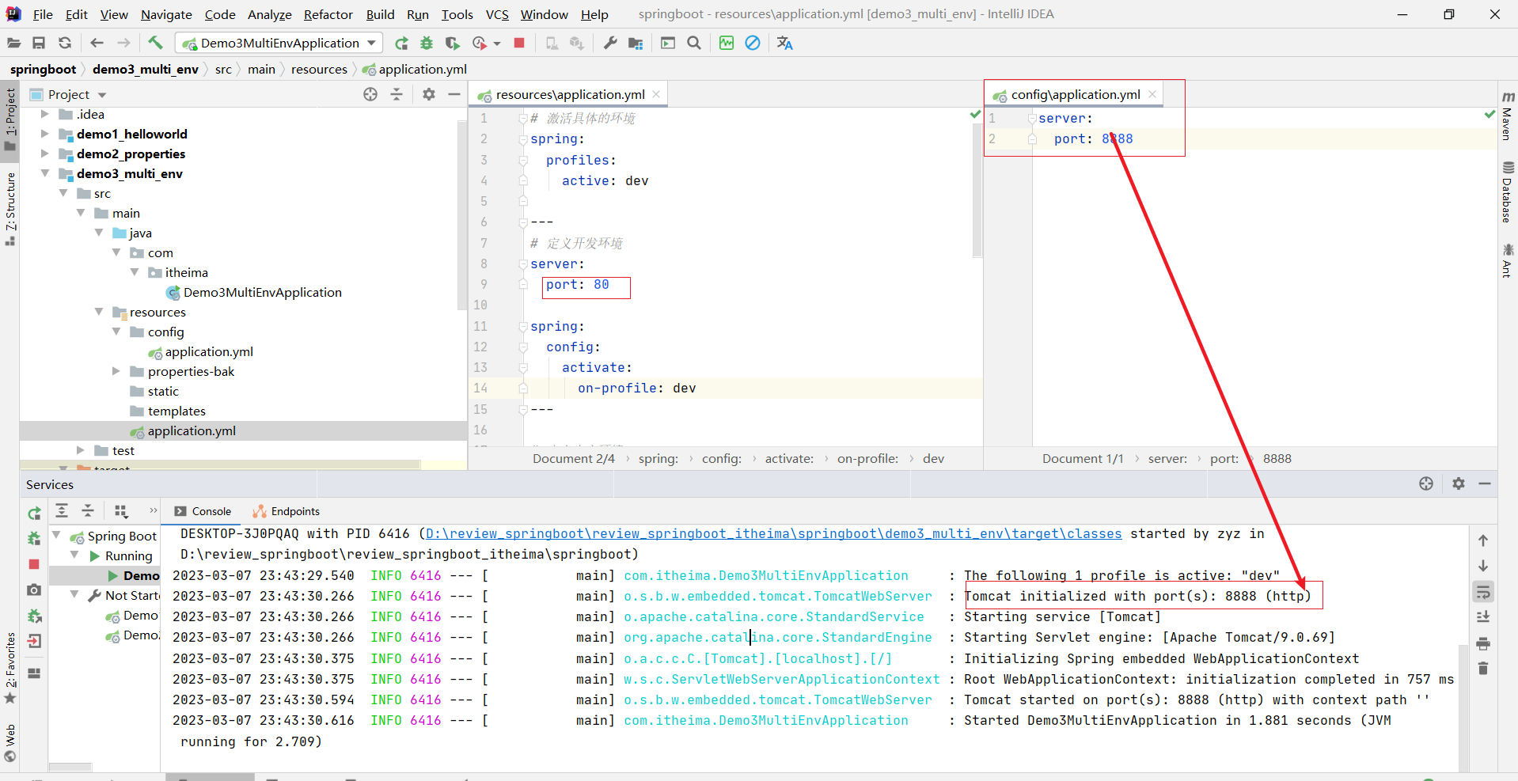Viewport: 1518px width, 781px height.
Task: Toggle scroll to end of console
Action: [1483, 617]
